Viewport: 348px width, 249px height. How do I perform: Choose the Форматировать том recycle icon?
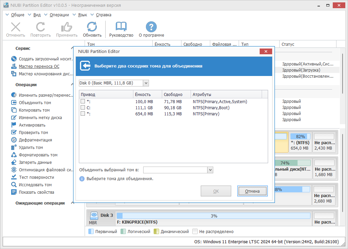pos(14,155)
